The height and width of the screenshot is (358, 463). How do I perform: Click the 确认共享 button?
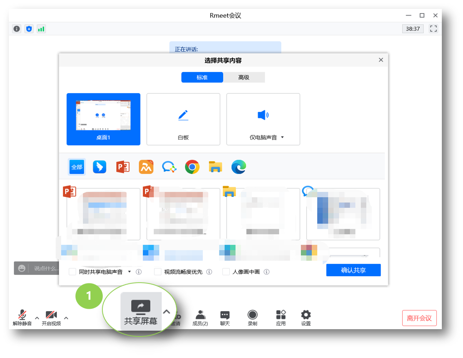point(353,270)
